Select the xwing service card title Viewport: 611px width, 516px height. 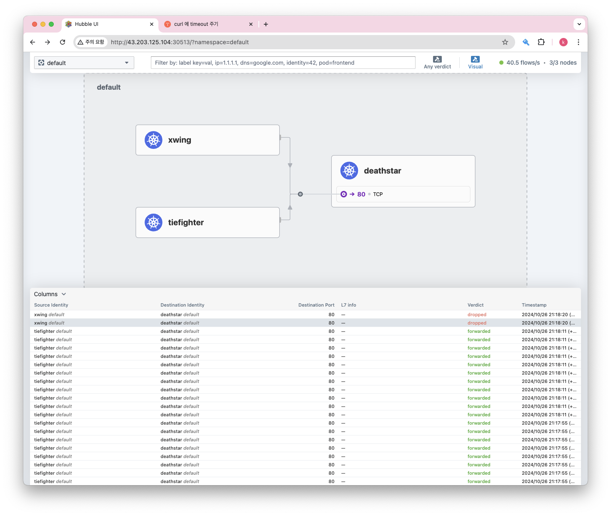(x=180, y=140)
